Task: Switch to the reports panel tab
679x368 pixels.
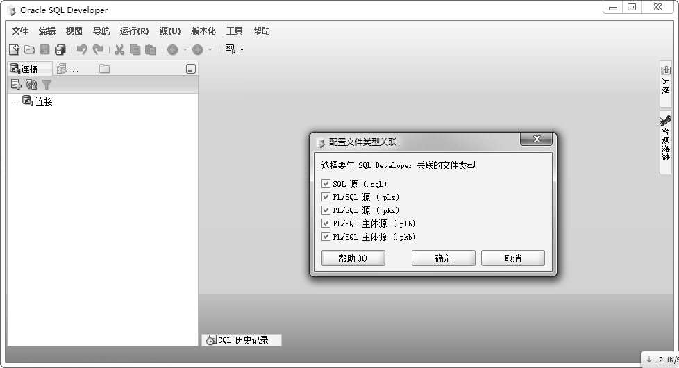Action: point(68,69)
